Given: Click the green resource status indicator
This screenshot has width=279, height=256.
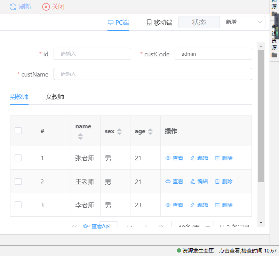Looking at the screenshot, I should (179, 250).
